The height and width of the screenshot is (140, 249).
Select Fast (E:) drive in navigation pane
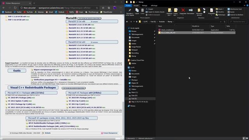point(134,99)
